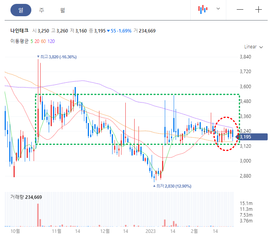The height and width of the screenshot is (241, 270).
Task: Click the 3,840 price axis label
Action: tap(245, 56)
